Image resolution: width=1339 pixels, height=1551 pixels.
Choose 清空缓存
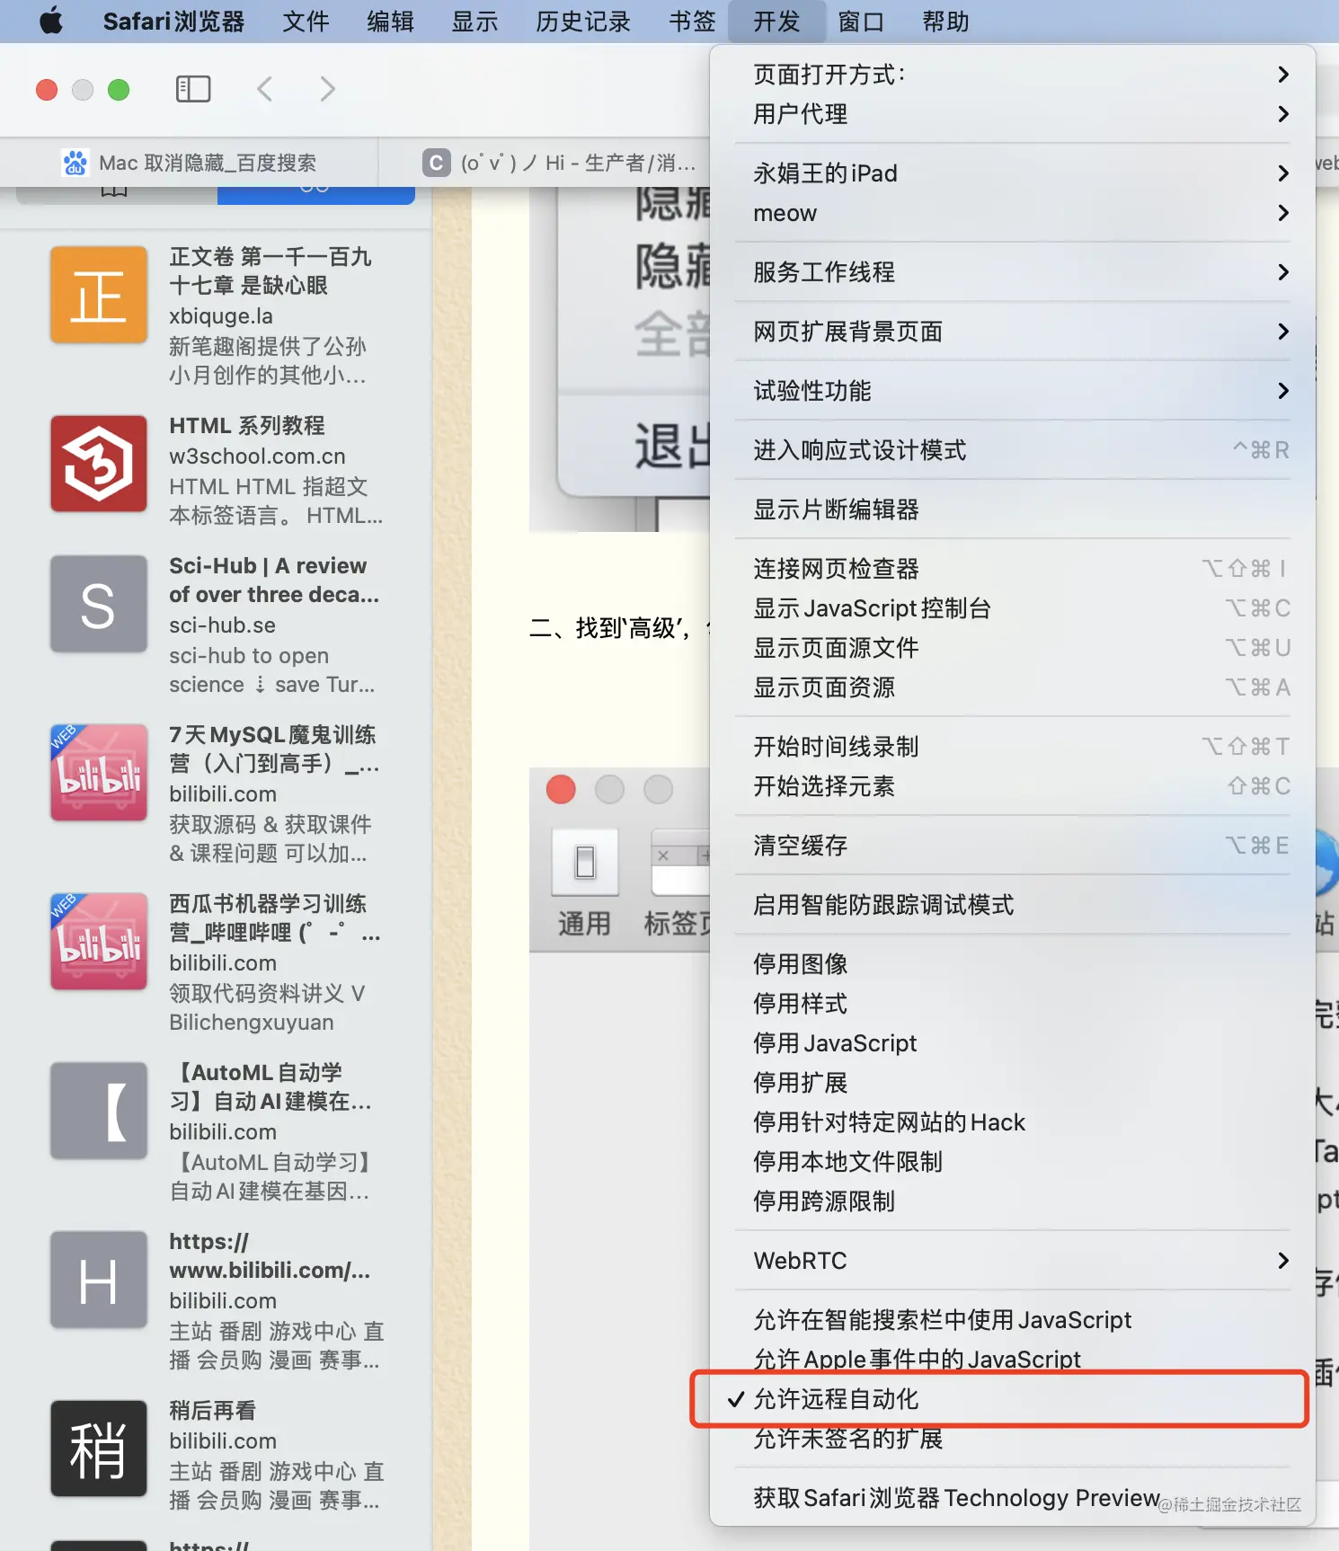pos(1013,846)
